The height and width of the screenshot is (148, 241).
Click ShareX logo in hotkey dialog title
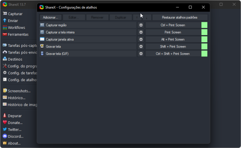pos(42,7)
